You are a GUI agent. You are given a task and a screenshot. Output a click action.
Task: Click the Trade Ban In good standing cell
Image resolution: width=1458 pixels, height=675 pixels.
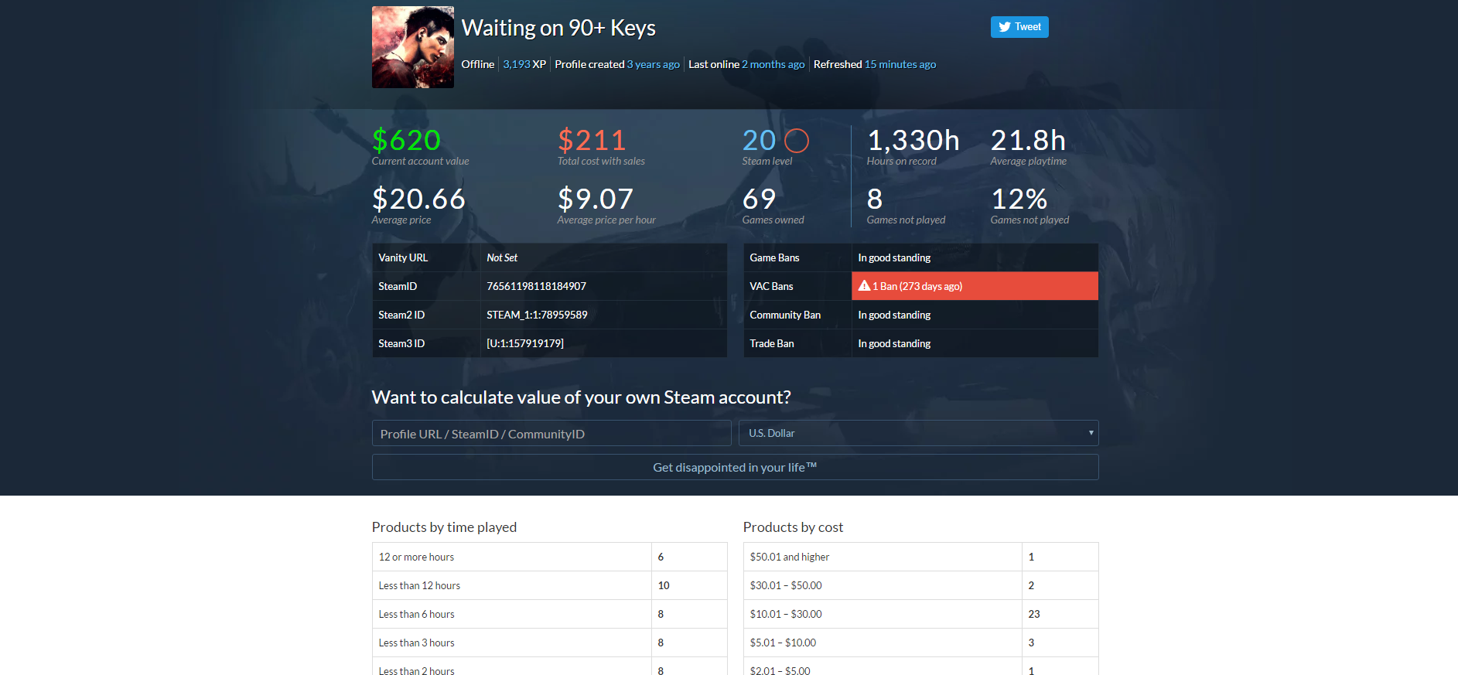975,343
